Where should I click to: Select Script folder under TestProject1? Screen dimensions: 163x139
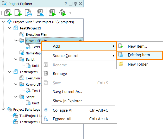[x=30, y=60]
